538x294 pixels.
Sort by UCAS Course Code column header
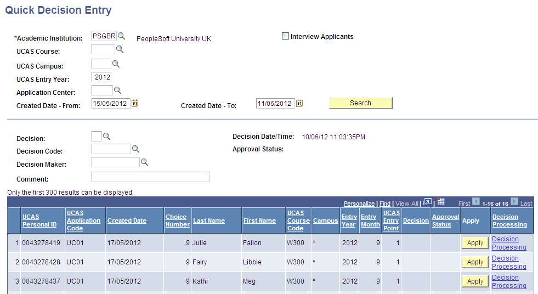pos(298,220)
